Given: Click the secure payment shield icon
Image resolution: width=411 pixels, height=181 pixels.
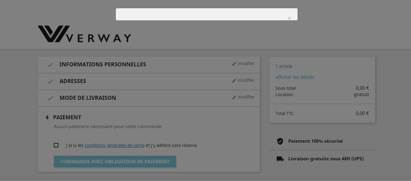Looking at the screenshot, I should click(x=280, y=141).
